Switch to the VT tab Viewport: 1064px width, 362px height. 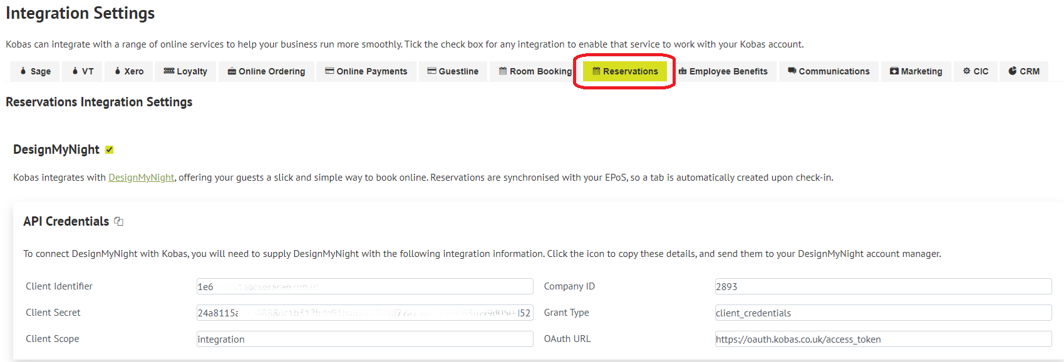[x=83, y=71]
